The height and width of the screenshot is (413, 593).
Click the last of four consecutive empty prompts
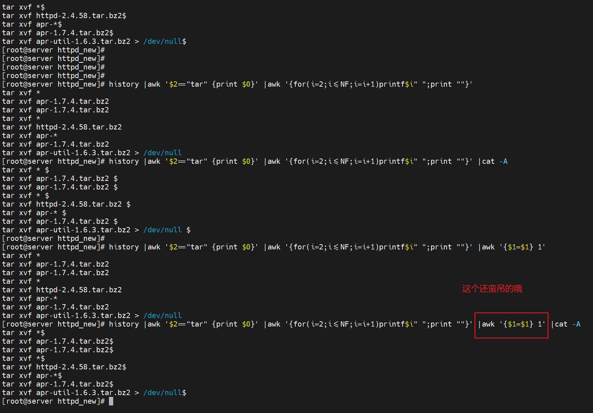53,76
